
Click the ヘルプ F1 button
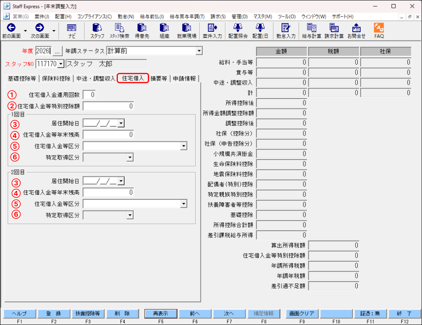tap(20, 313)
